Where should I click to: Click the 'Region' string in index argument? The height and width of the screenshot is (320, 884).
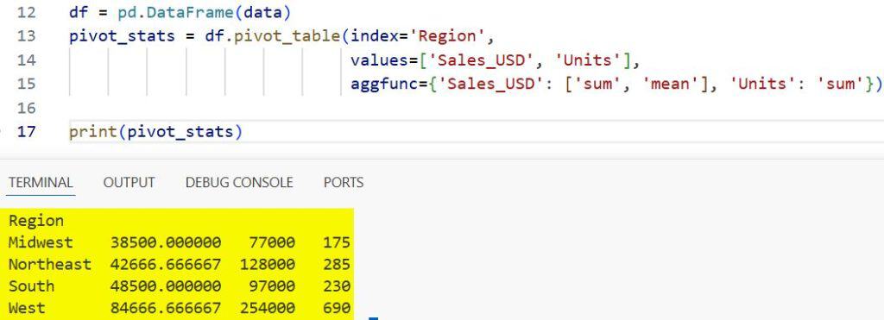click(x=447, y=36)
